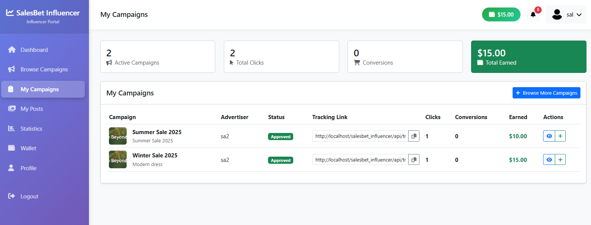This screenshot has width=591, height=225.
Task: Click advertiser sa2 in Winter Sale row
Action: click(225, 160)
